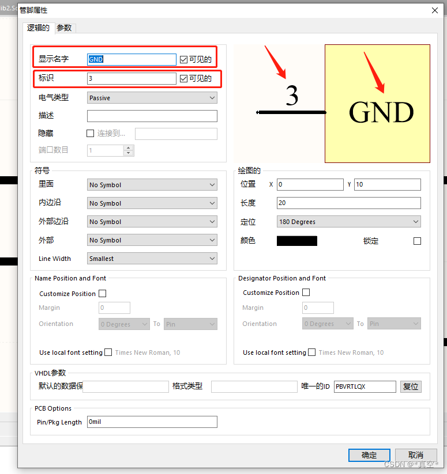Click the 描述 input field

coord(152,116)
